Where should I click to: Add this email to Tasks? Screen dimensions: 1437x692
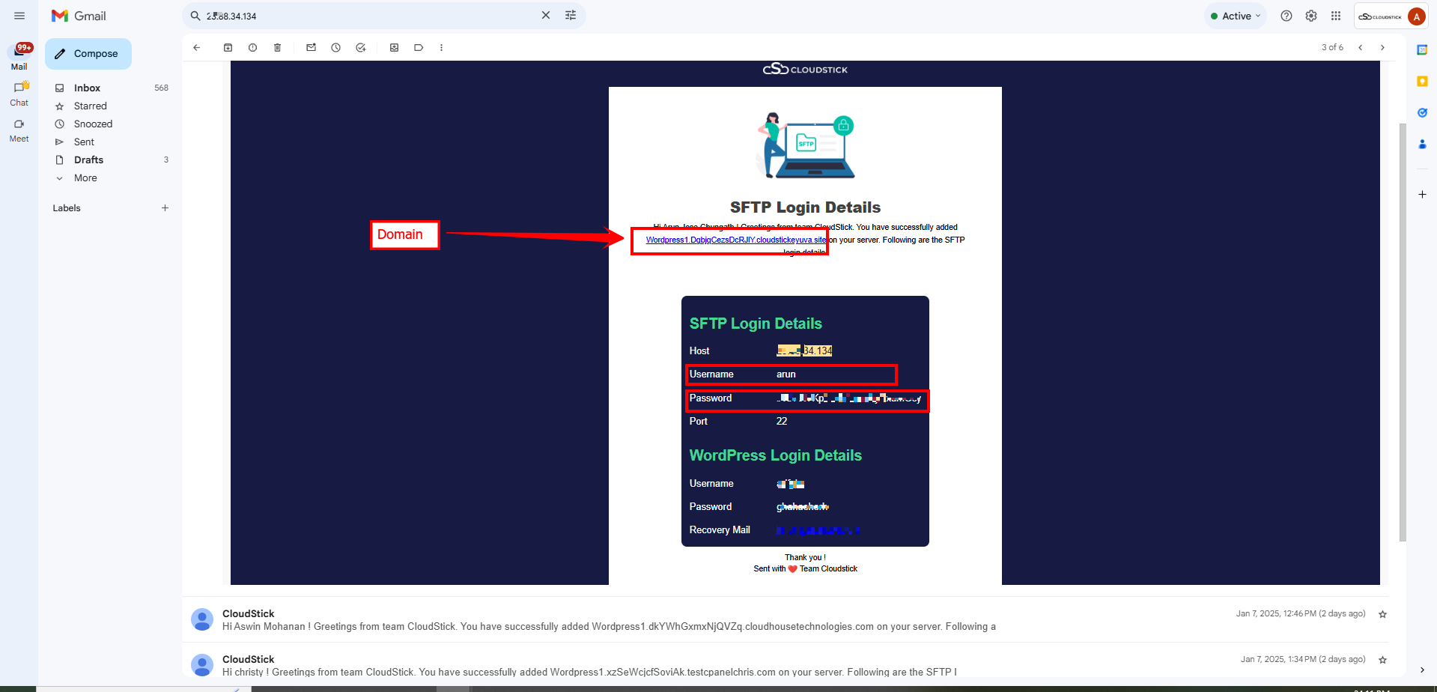(x=360, y=48)
